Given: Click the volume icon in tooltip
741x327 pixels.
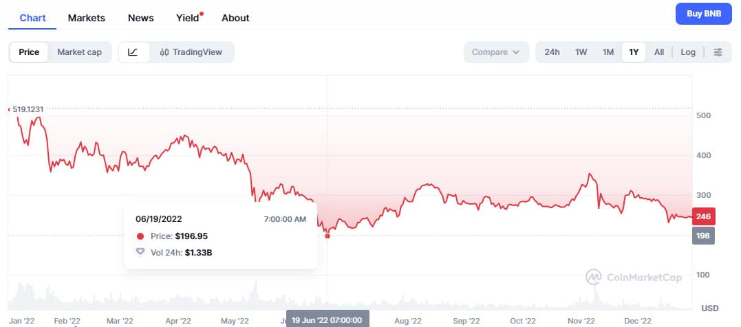Looking at the screenshot, I should click(x=140, y=252).
